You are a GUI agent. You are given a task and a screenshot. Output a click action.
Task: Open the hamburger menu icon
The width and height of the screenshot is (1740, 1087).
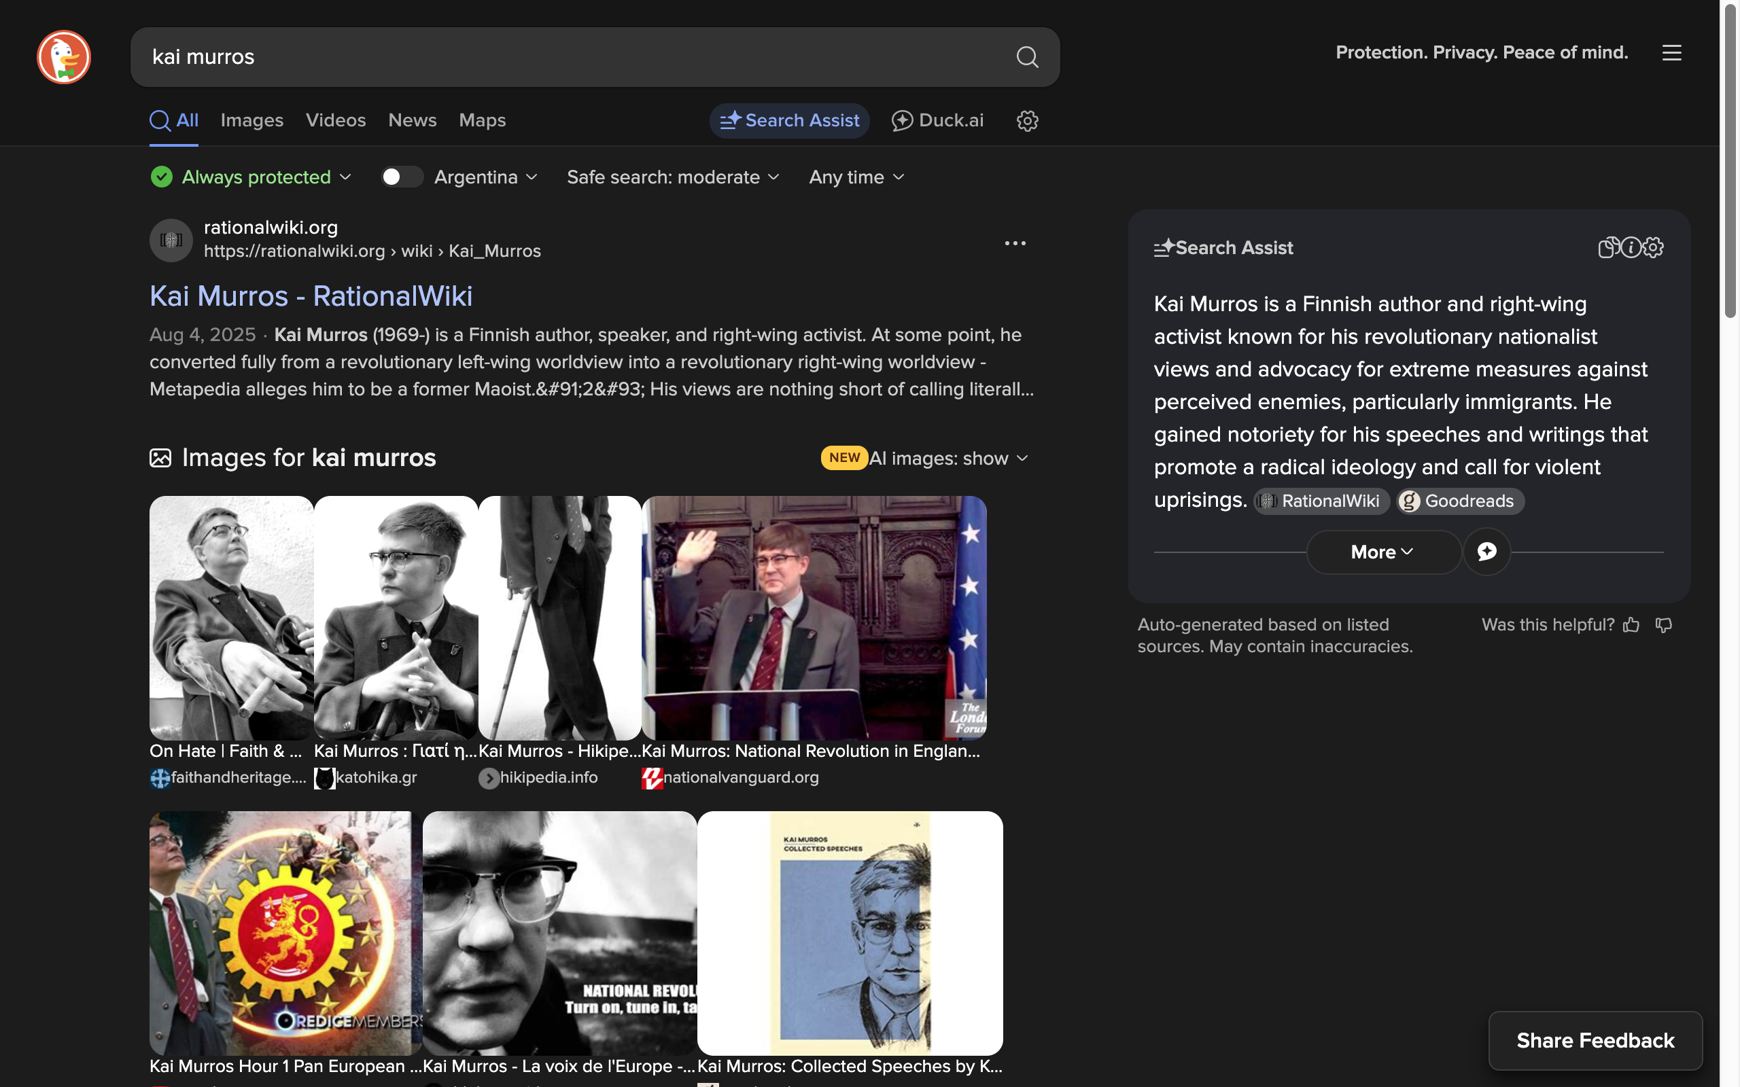tap(1671, 52)
